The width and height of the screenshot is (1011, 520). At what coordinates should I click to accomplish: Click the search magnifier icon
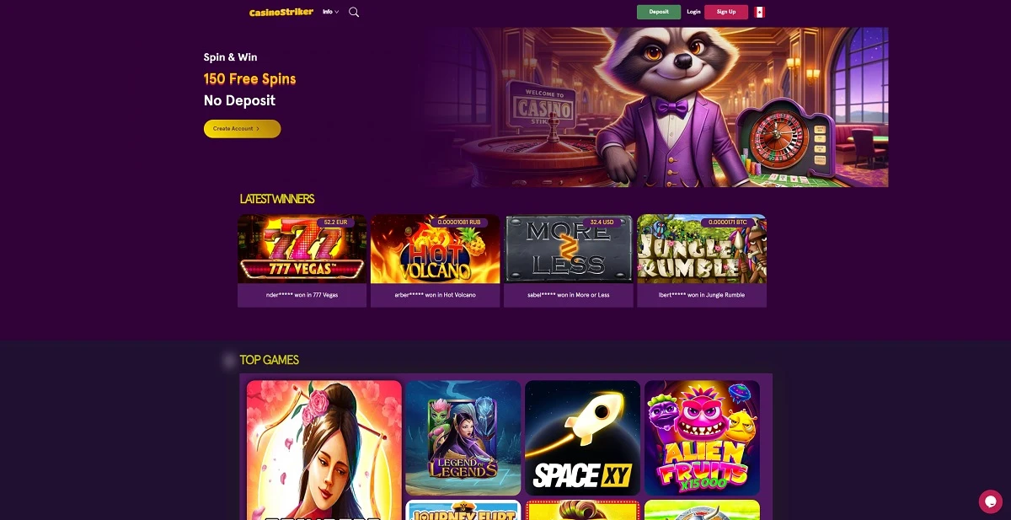point(354,12)
